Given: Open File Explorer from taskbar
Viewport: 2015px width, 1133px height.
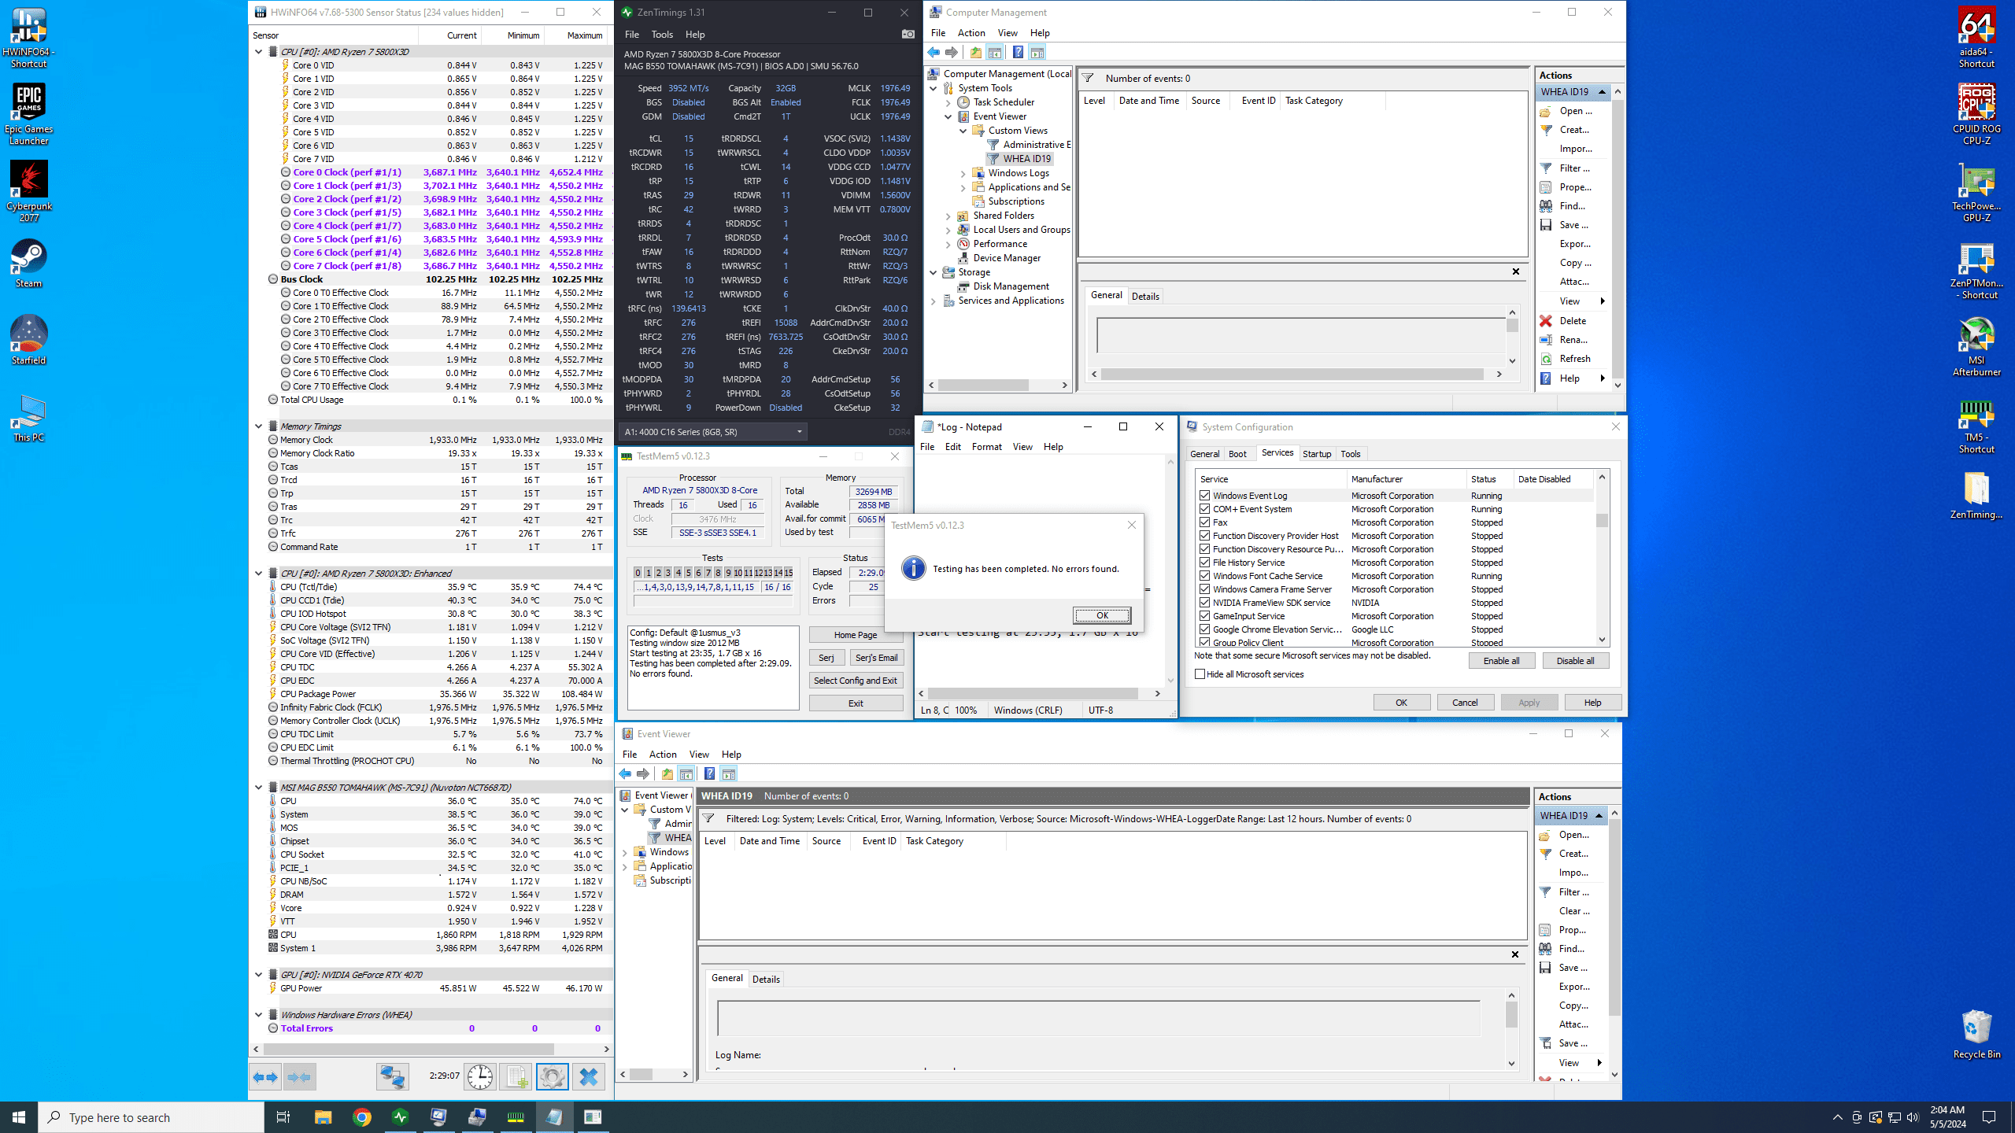Looking at the screenshot, I should (323, 1117).
